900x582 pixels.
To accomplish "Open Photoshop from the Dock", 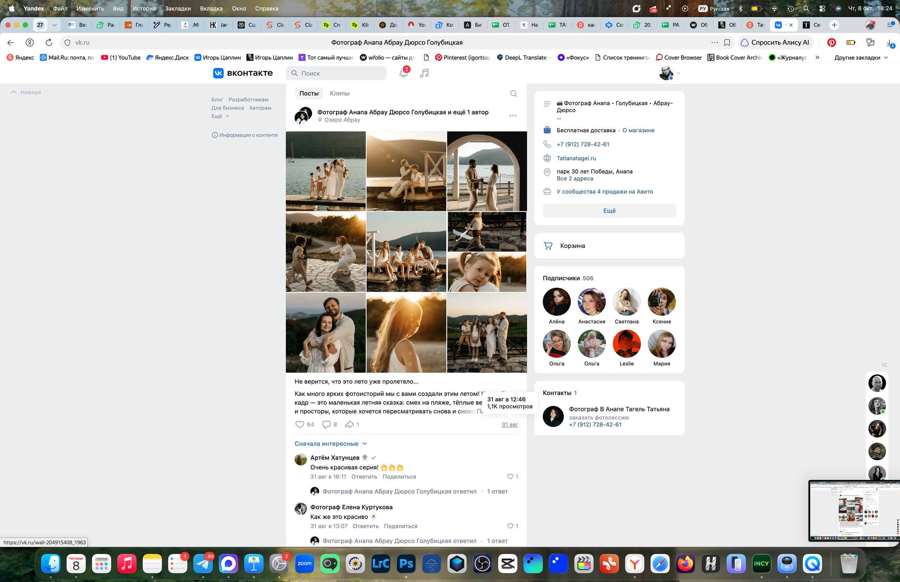I will 406,563.
